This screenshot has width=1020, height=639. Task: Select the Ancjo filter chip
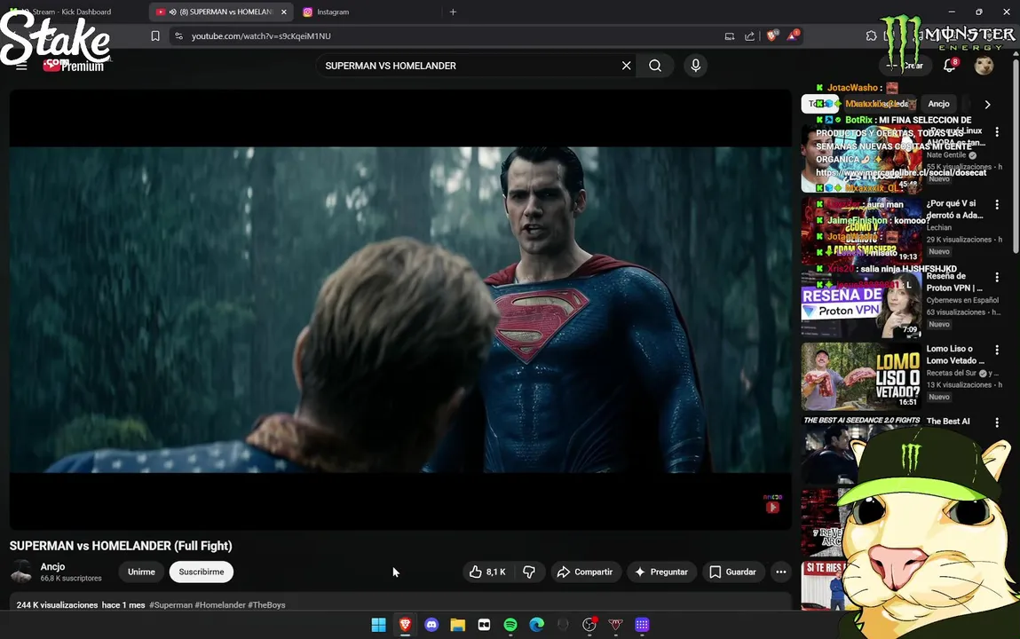point(938,104)
